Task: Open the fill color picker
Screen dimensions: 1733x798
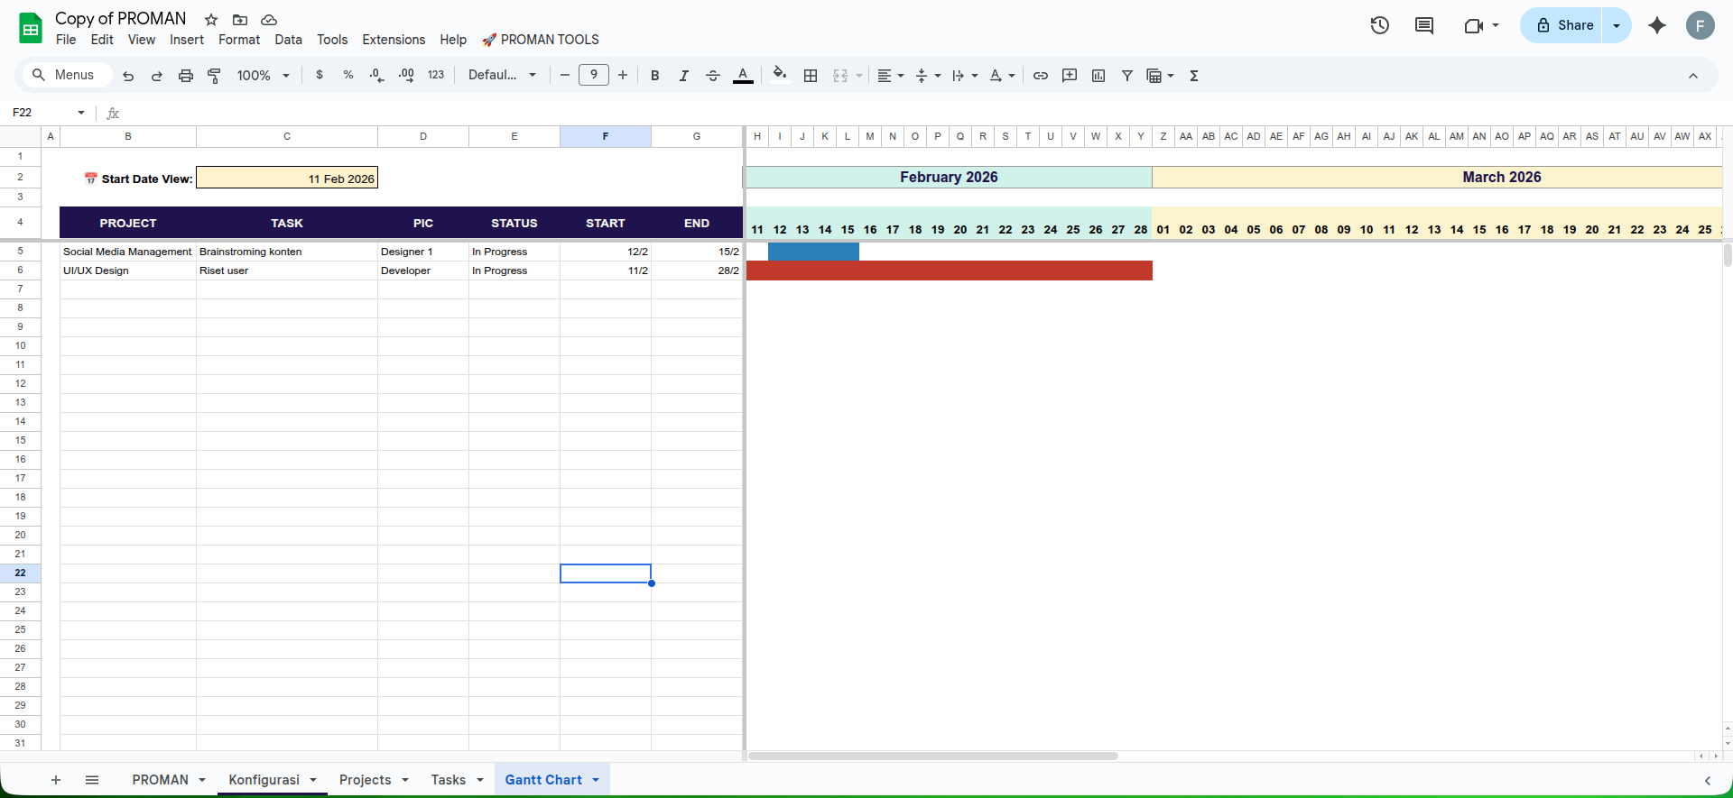Action: click(780, 76)
